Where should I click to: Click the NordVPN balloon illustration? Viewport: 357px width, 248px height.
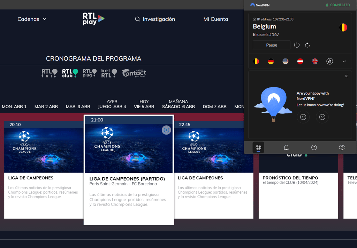273,104
